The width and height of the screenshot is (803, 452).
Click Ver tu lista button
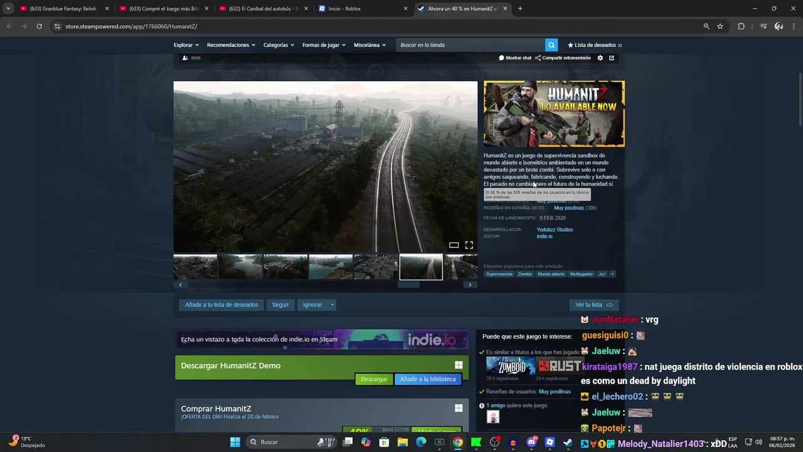(x=594, y=305)
